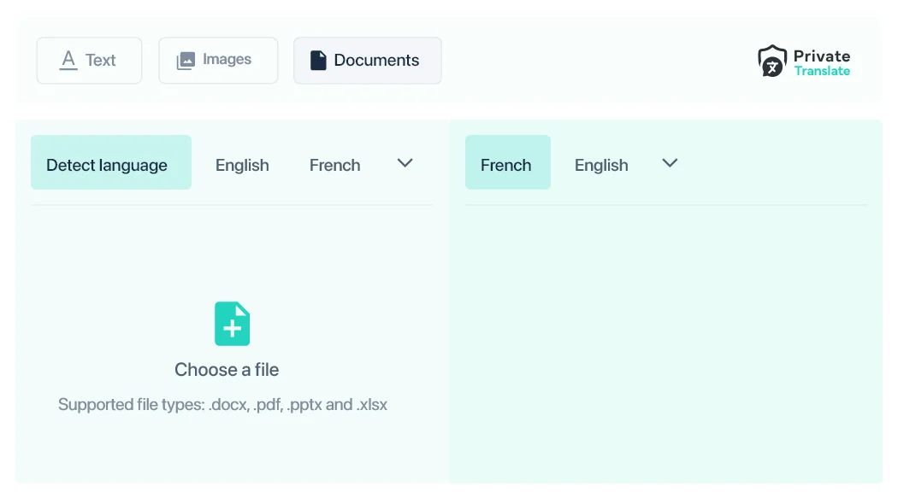
Task: Click the underlined A text icon
Action: (x=68, y=60)
